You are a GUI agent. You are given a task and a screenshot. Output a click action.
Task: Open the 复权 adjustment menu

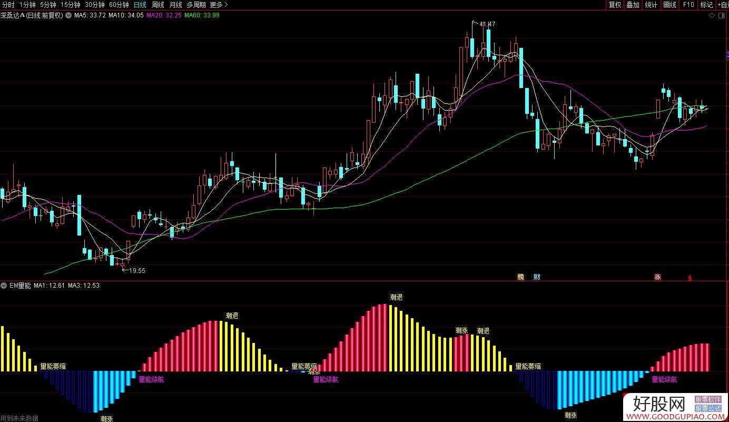[615, 5]
